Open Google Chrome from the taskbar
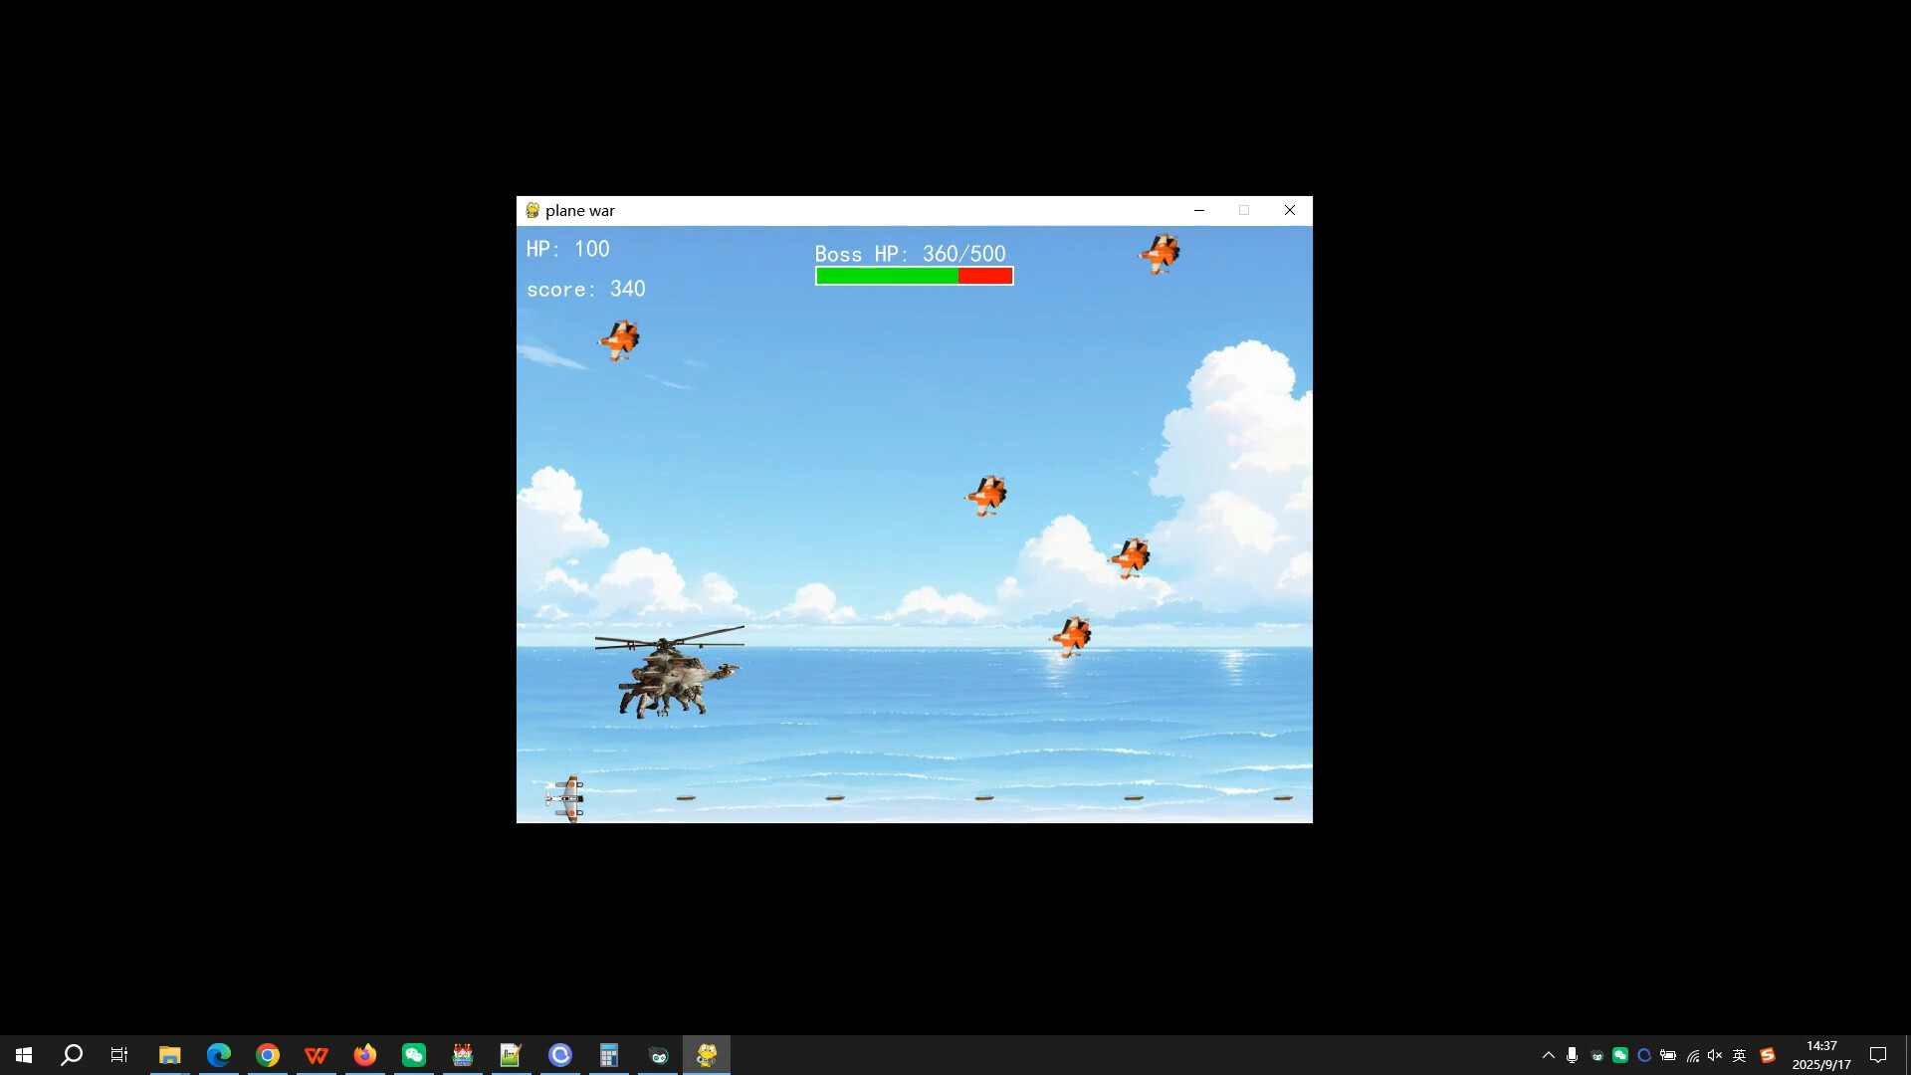The image size is (1911, 1075). [267, 1055]
